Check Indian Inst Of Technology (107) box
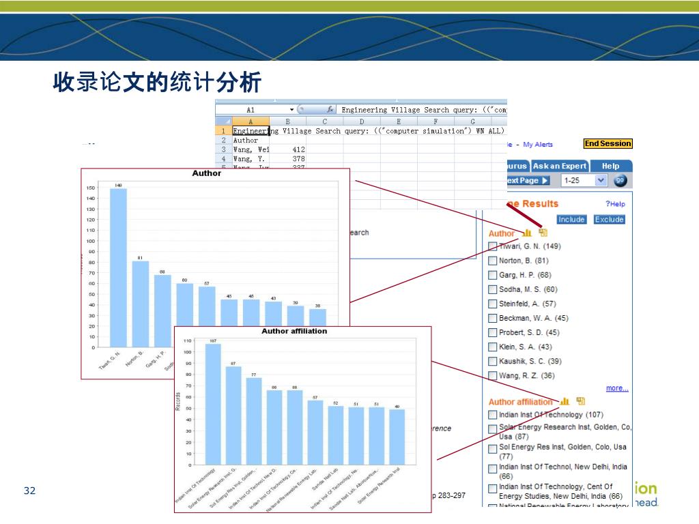Image resolution: width=699 pixels, height=524 pixels. (493, 415)
